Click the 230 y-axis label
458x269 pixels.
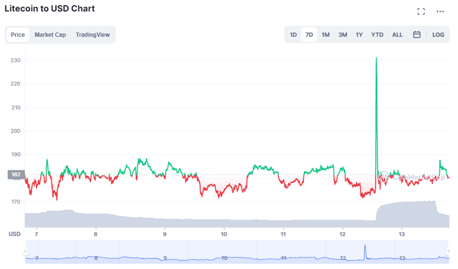tap(16, 60)
